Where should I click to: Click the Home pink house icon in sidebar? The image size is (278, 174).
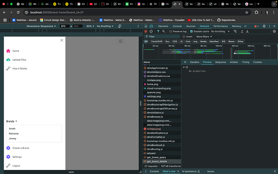(8, 51)
